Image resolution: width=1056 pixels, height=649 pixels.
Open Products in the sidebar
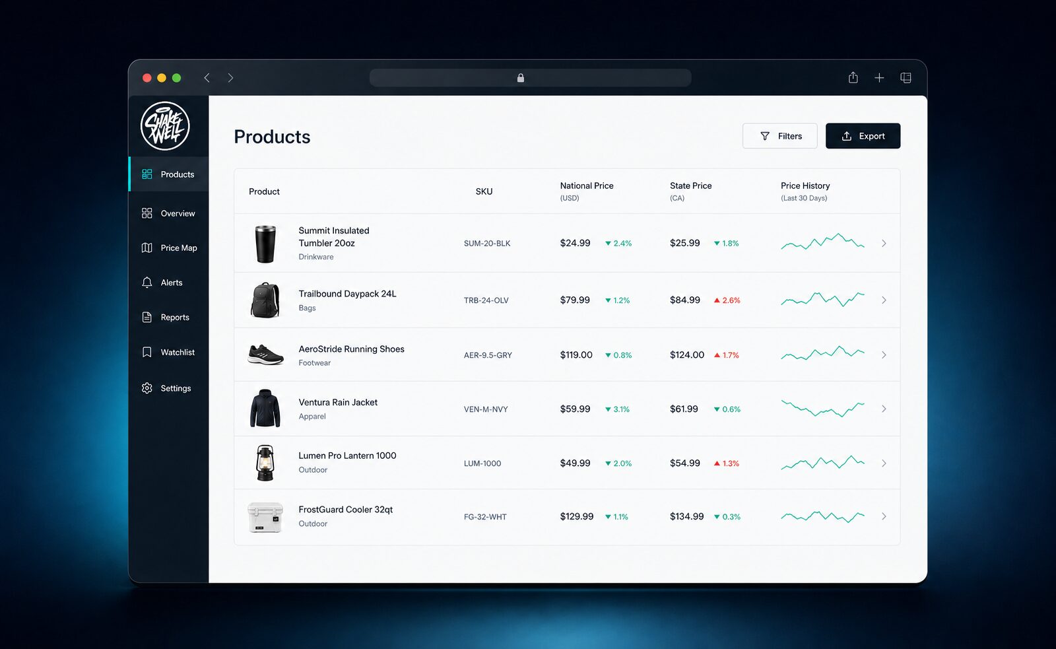click(x=169, y=174)
